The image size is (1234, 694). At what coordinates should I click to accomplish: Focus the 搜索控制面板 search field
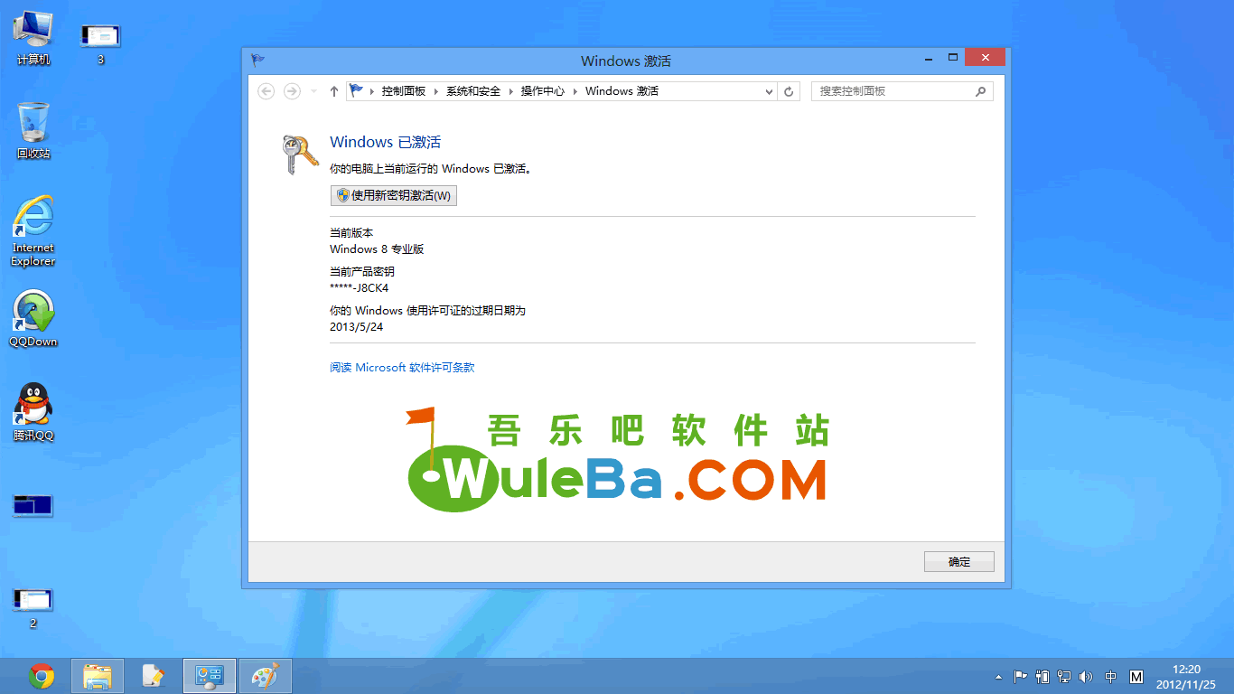tap(902, 91)
